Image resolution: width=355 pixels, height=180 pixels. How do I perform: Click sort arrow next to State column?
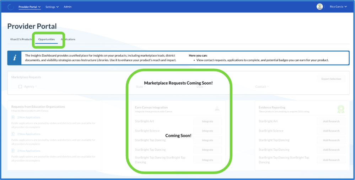point(145,87)
